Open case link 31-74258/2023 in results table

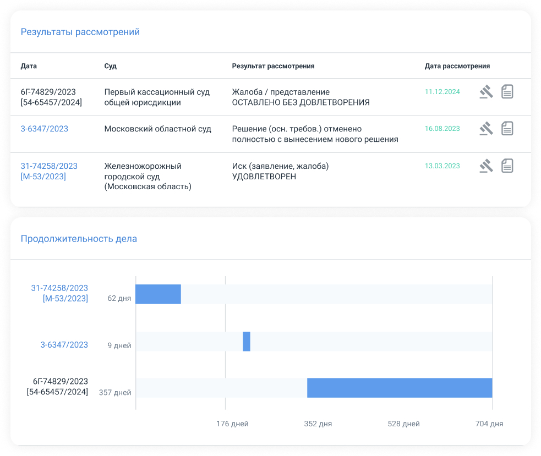49,166
